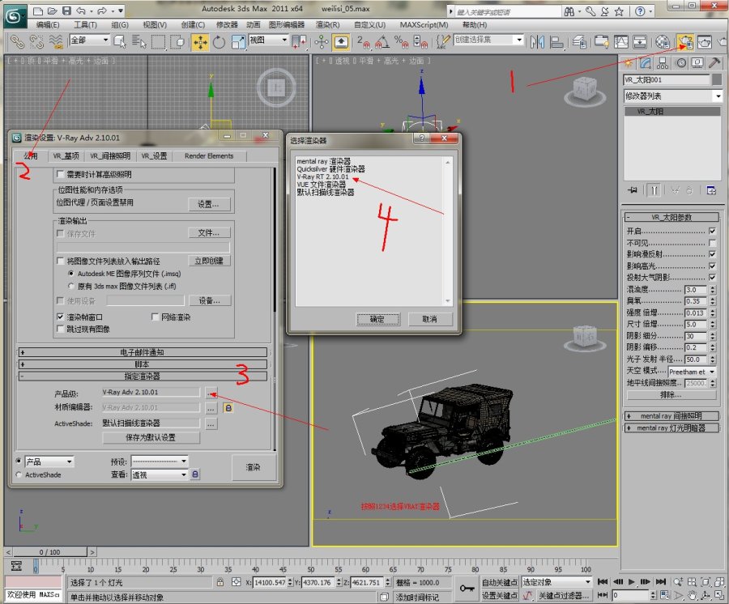The width and height of the screenshot is (729, 604).
Task: Open the sky model 'Preetham et' dropdown
Action: [692, 372]
